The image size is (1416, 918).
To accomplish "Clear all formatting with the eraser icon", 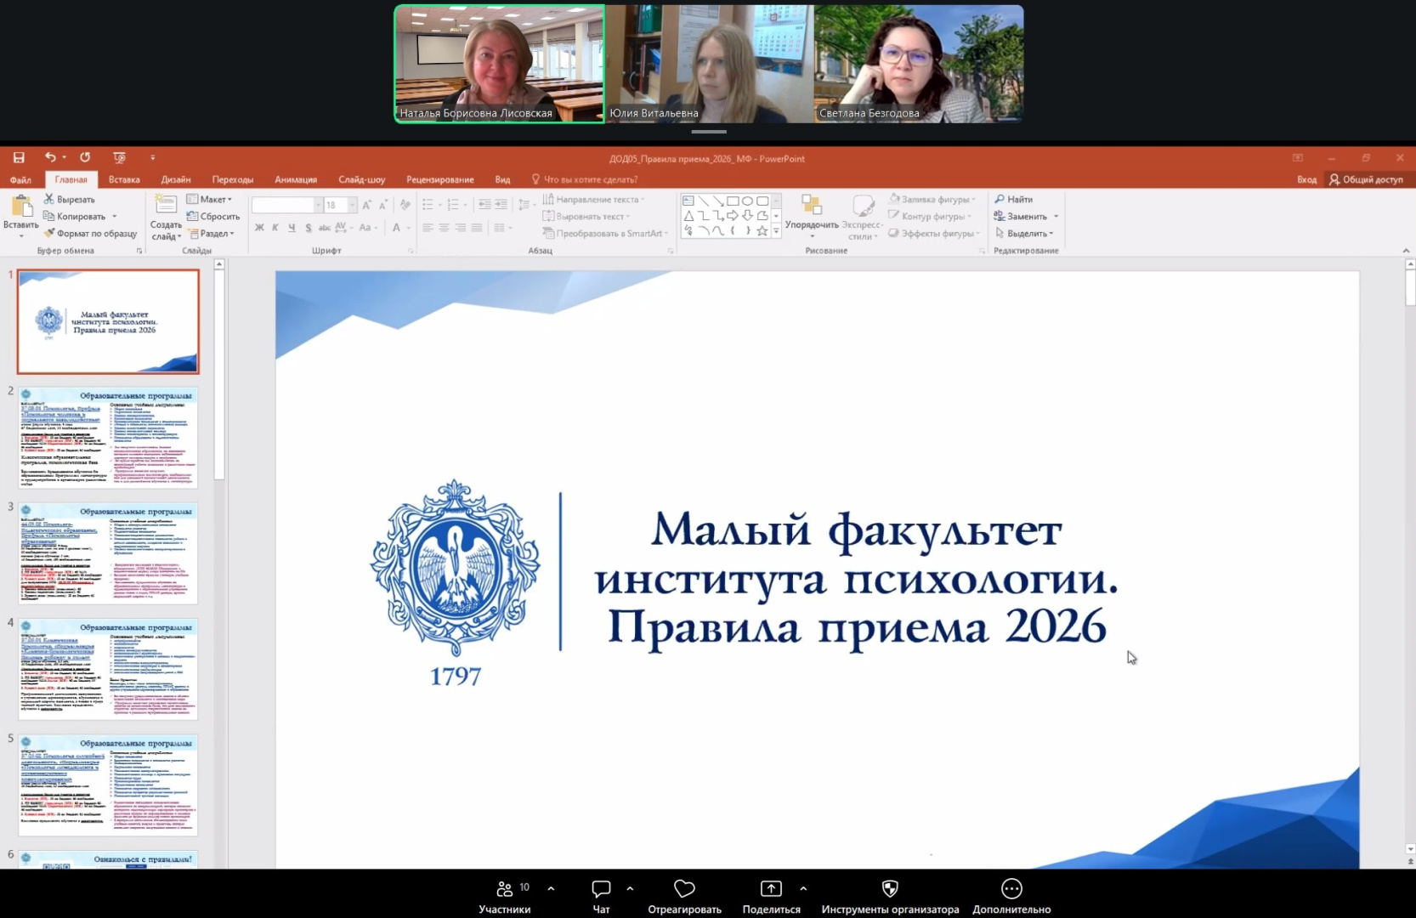I will [405, 205].
